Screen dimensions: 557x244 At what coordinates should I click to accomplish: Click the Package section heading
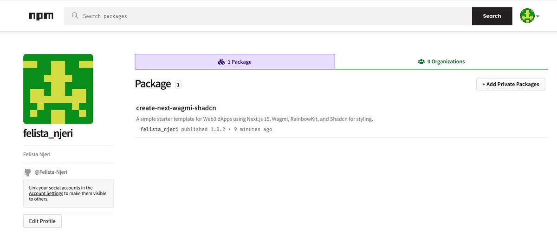point(153,84)
